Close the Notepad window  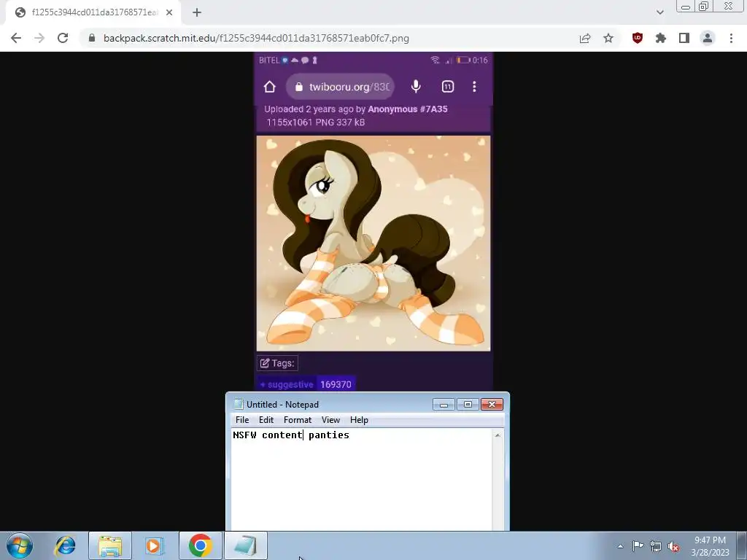(492, 404)
